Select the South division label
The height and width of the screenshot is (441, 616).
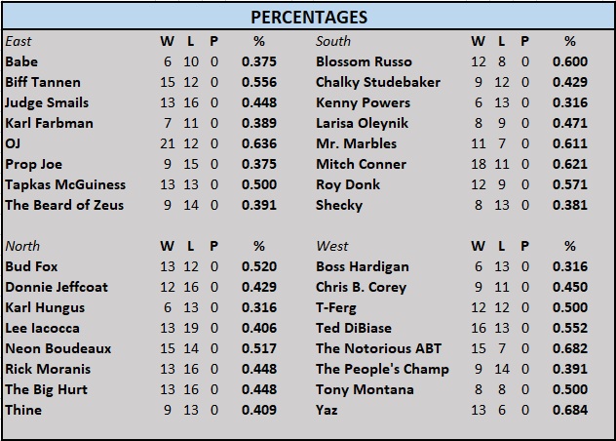(333, 41)
